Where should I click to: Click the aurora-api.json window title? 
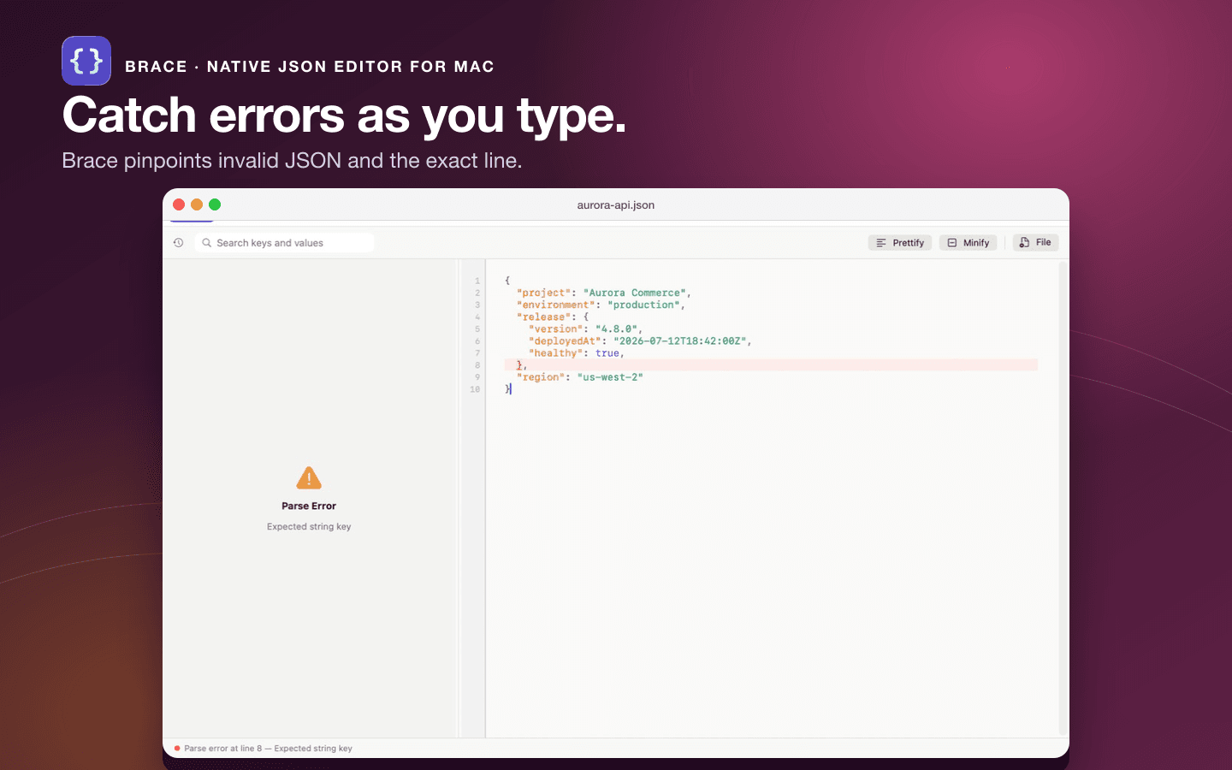[x=616, y=205]
